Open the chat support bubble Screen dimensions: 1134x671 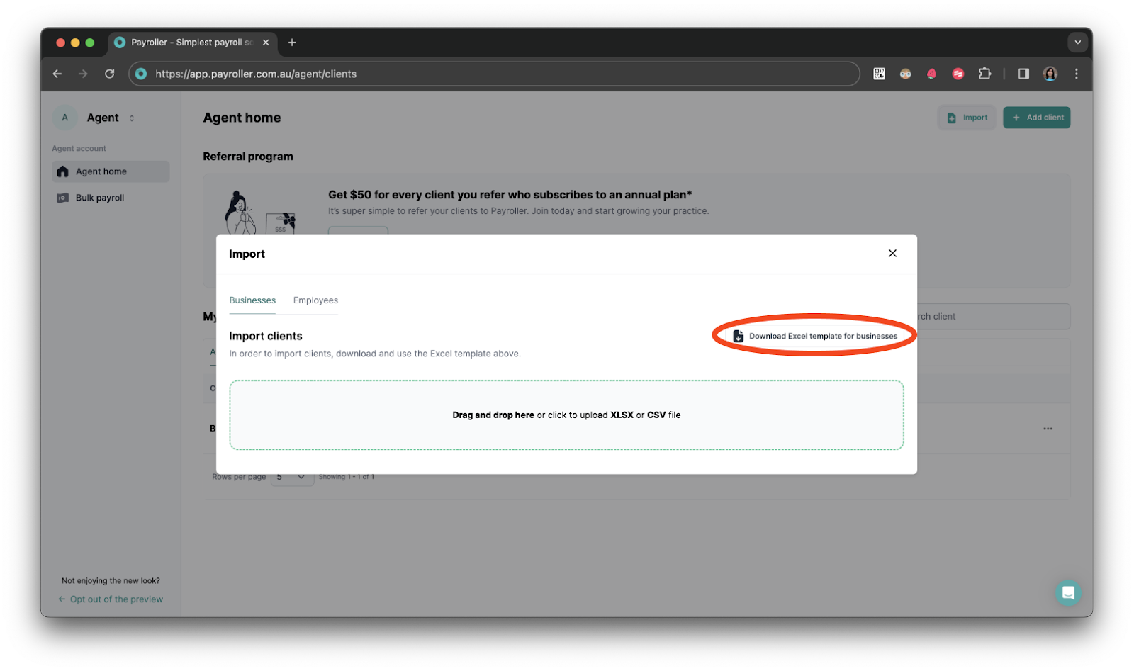(1068, 592)
